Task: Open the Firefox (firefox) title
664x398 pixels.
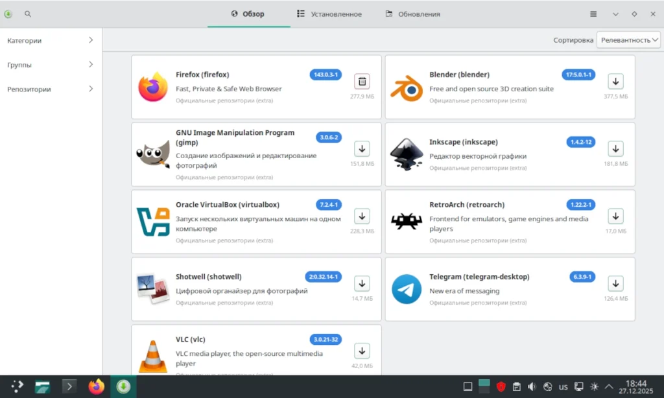Action: click(x=202, y=75)
